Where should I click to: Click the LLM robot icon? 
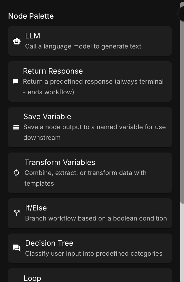[17, 41]
